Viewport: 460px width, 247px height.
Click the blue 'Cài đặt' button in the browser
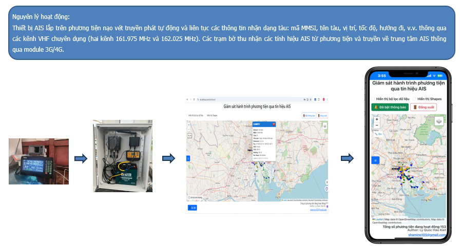192,208
